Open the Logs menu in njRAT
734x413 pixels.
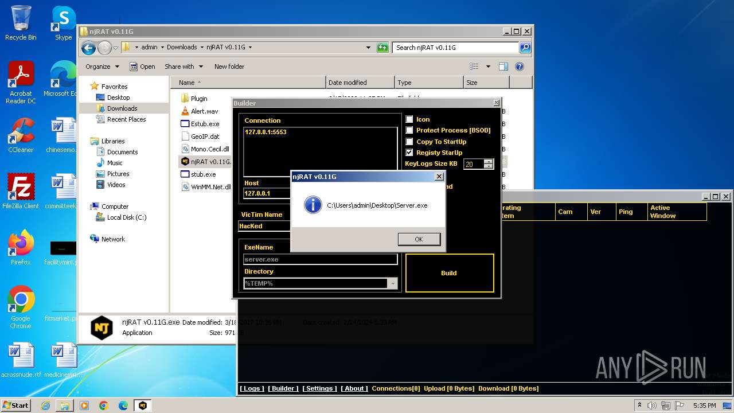pyautogui.click(x=252, y=388)
